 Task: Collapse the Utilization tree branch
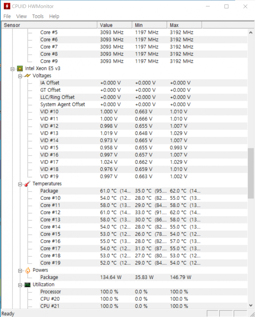tap(20, 285)
